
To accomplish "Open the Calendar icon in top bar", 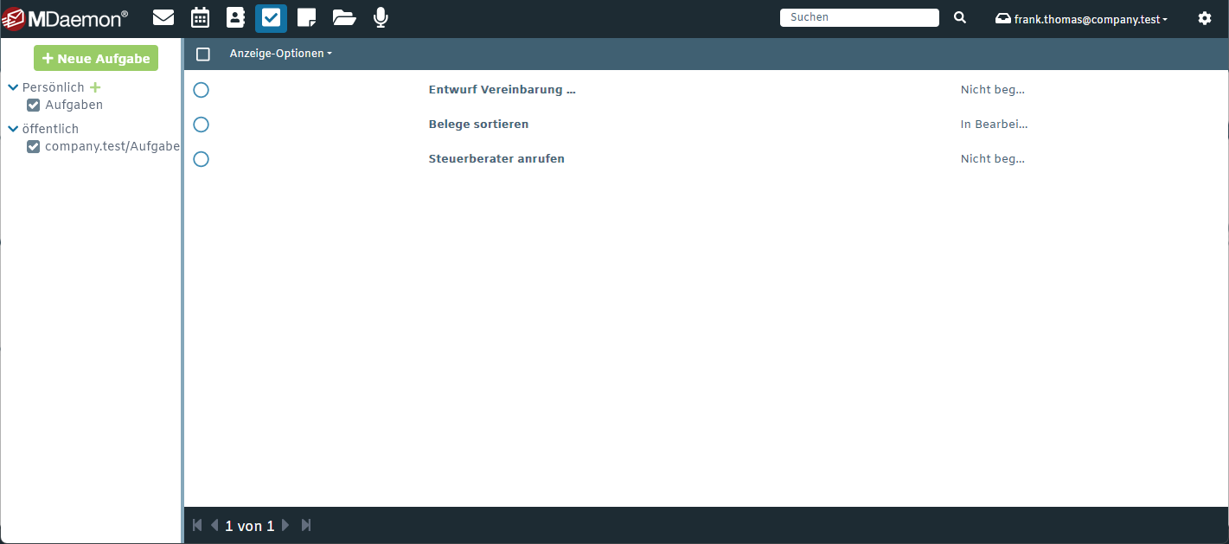I will 200,17.
